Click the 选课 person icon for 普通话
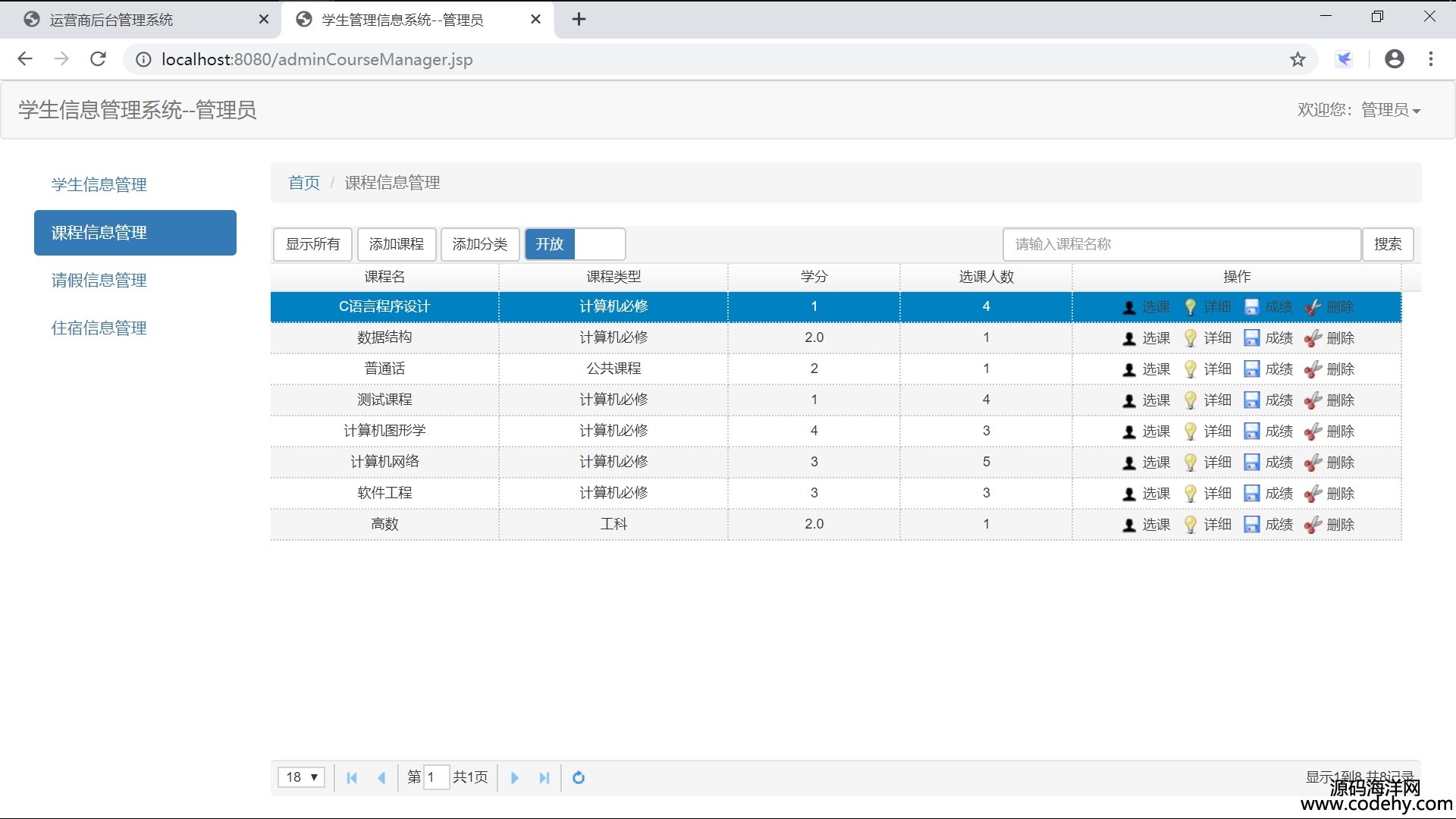Screen dimensions: 1456x819 1129,369
